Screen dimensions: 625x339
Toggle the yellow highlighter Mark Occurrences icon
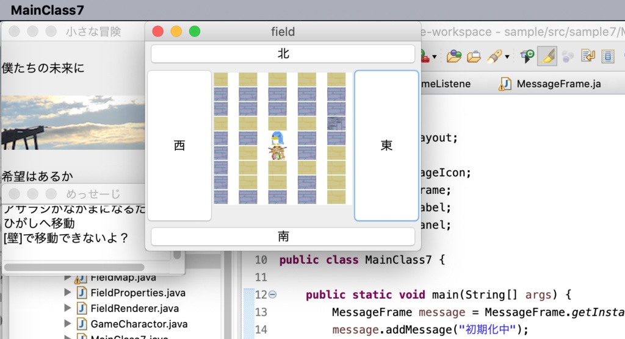(x=547, y=56)
